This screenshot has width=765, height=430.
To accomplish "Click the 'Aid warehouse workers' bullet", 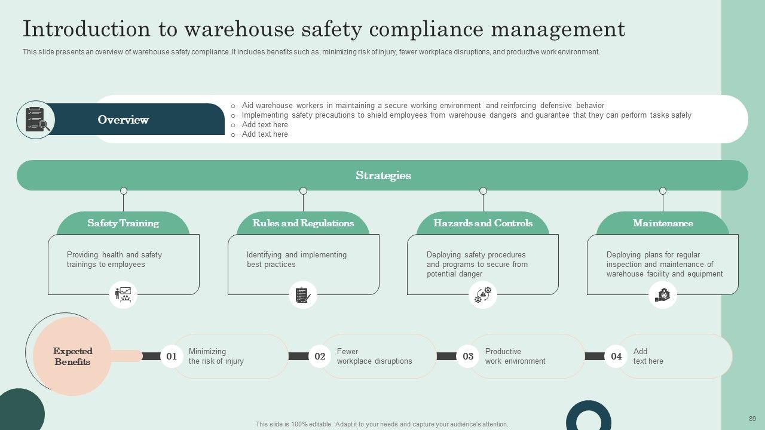I will 423,106.
